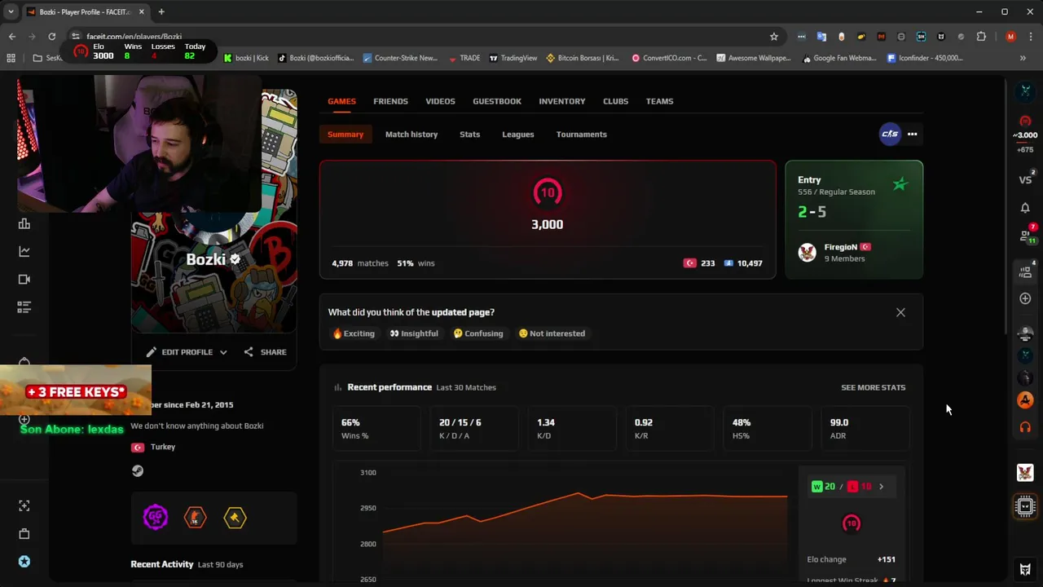Click the orange hexagon badge

[196, 517]
